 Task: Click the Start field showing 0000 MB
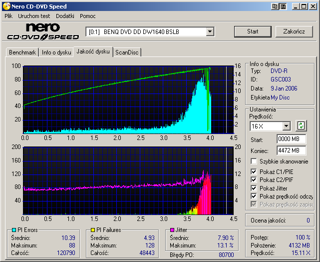click(x=292, y=139)
